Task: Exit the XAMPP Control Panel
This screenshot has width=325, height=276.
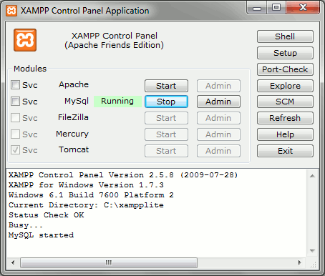Action: [x=285, y=151]
